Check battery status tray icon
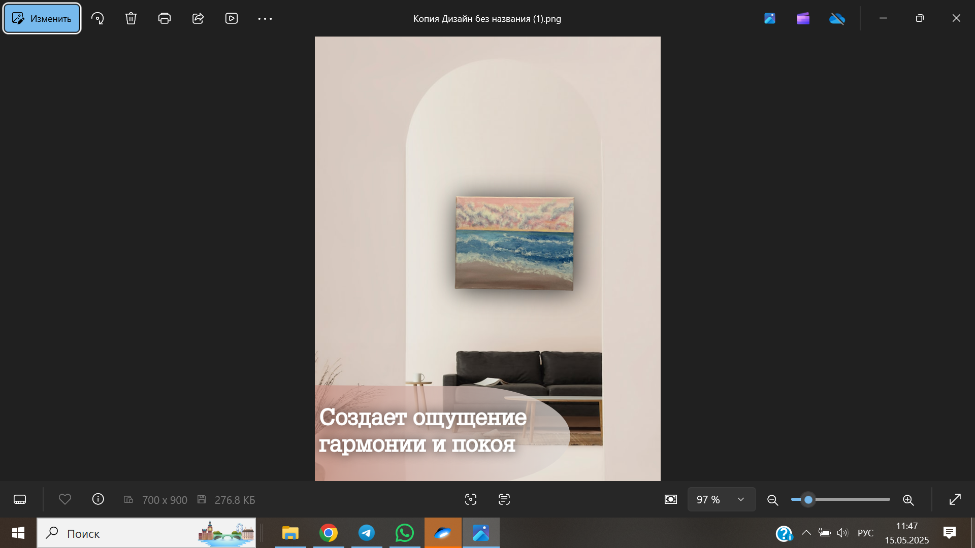 click(x=824, y=533)
